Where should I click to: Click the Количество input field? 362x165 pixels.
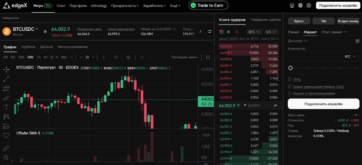(x=324, y=57)
